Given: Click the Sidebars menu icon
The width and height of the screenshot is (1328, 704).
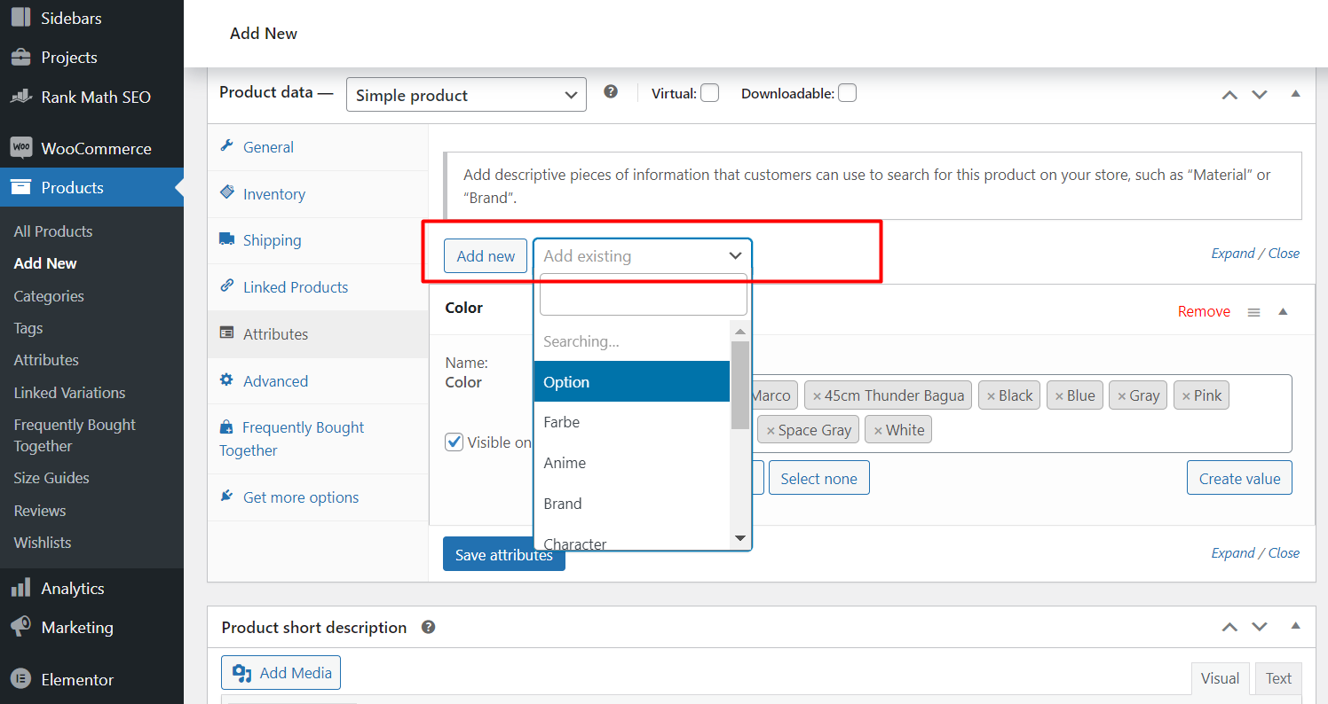Looking at the screenshot, I should pyautogui.click(x=21, y=17).
